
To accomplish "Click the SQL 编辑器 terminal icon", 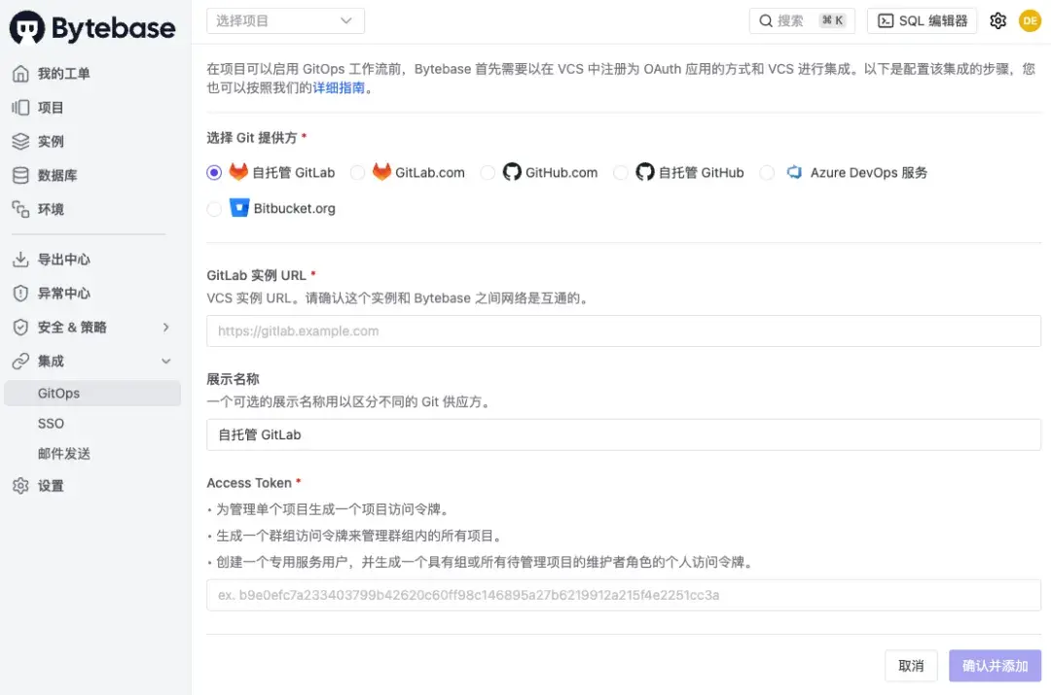I will 886,20.
